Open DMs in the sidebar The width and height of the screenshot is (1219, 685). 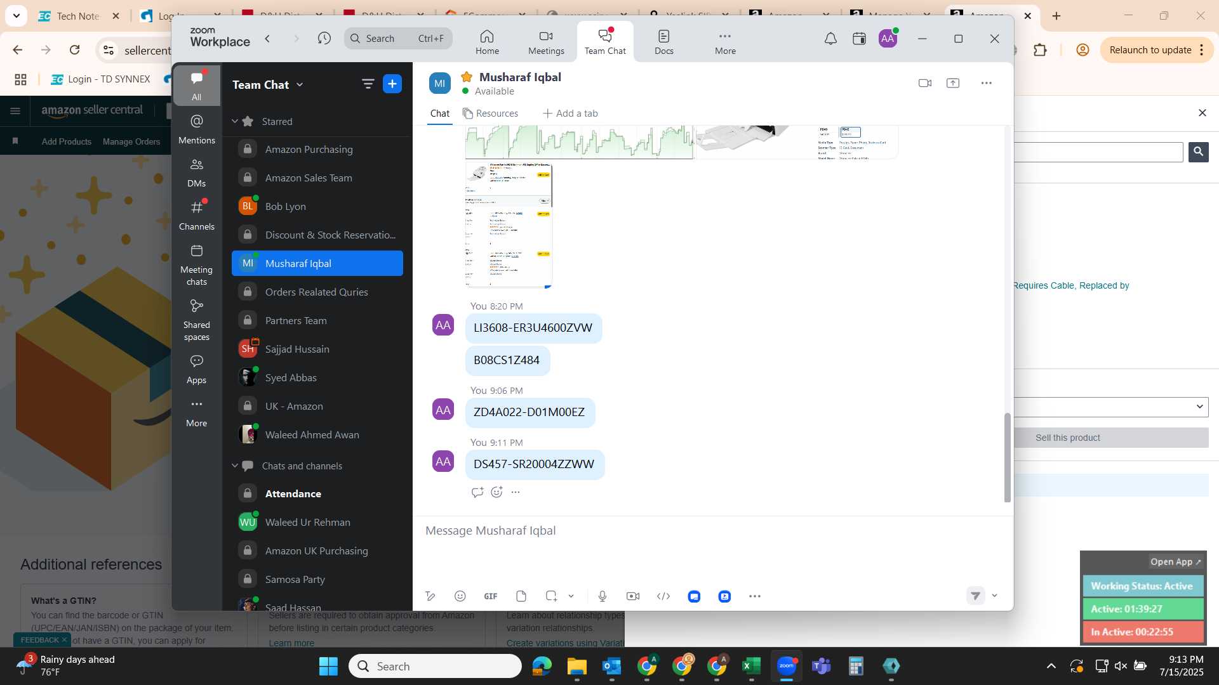pos(197,173)
